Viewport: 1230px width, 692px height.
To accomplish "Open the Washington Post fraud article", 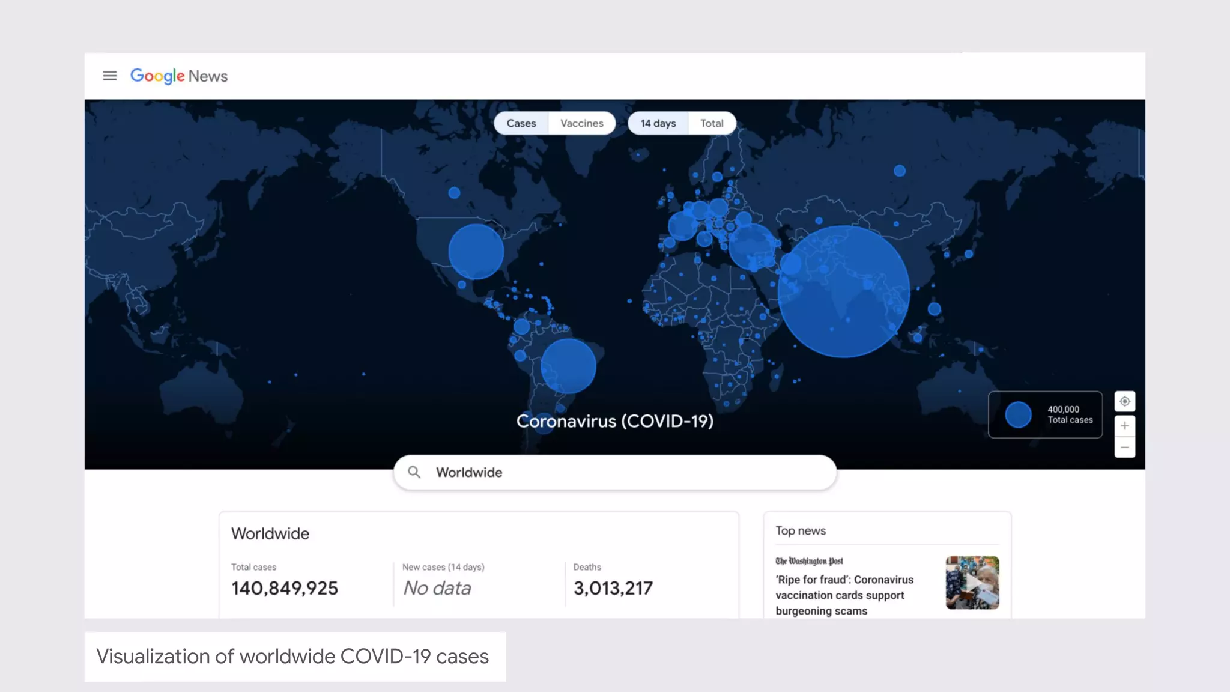I will [844, 595].
